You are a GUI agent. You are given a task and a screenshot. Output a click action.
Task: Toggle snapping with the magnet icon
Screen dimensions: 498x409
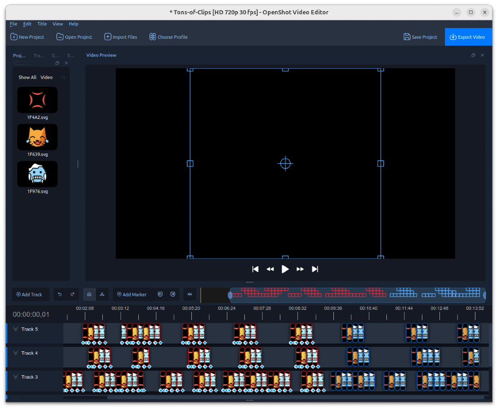[x=89, y=294]
